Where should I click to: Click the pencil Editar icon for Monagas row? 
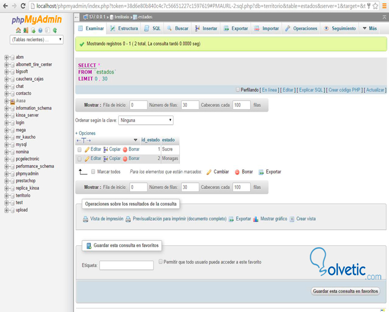(87, 159)
